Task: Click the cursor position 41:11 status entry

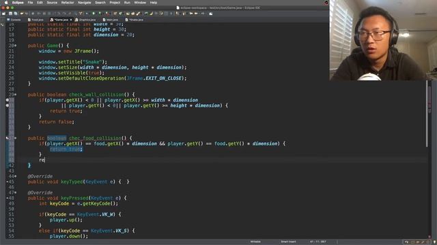Action: [318, 242]
